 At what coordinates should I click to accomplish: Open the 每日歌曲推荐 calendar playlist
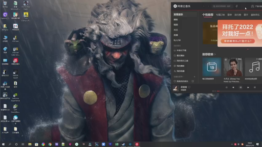212,67
